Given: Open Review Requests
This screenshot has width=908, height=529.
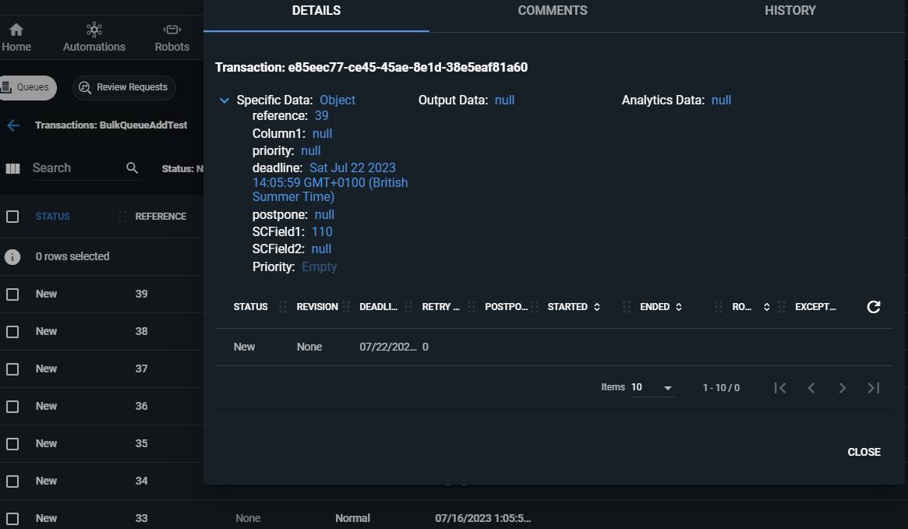Looking at the screenshot, I should 124,87.
